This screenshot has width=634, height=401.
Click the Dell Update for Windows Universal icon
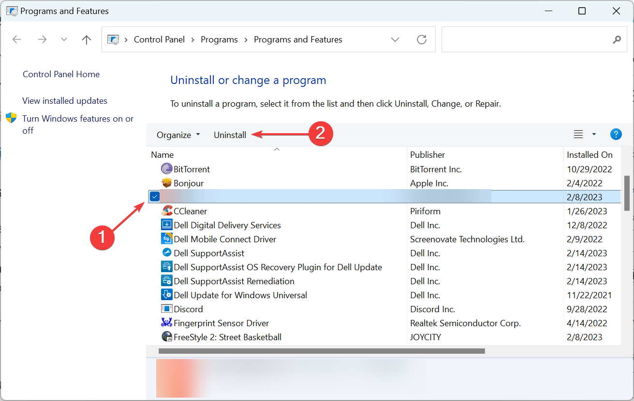tap(166, 295)
